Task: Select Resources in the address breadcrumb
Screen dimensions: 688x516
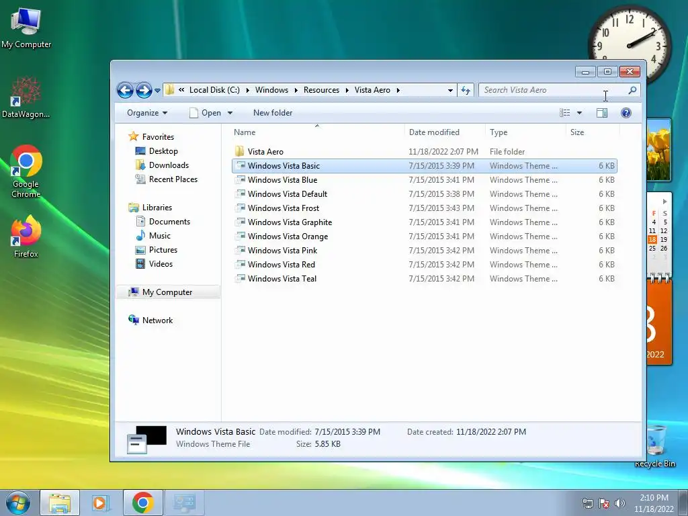Action: click(321, 90)
